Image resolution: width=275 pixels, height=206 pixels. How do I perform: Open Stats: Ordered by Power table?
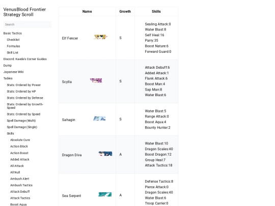pyautogui.click(x=23, y=85)
